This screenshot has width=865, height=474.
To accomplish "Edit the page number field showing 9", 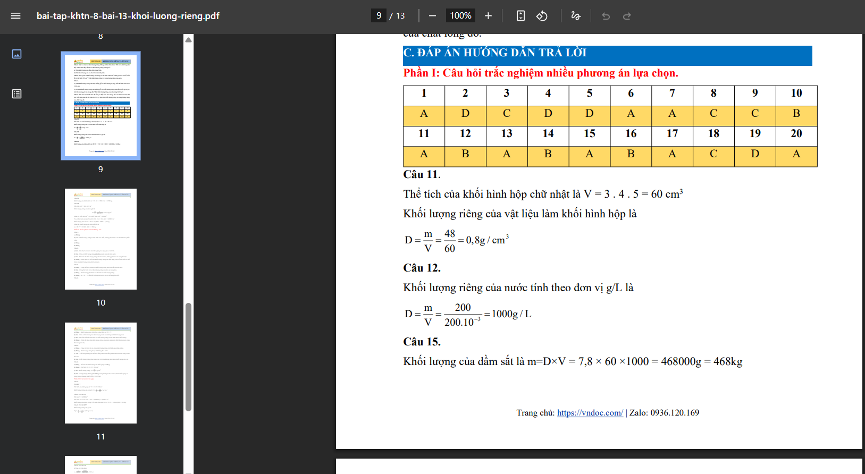I will [x=379, y=16].
